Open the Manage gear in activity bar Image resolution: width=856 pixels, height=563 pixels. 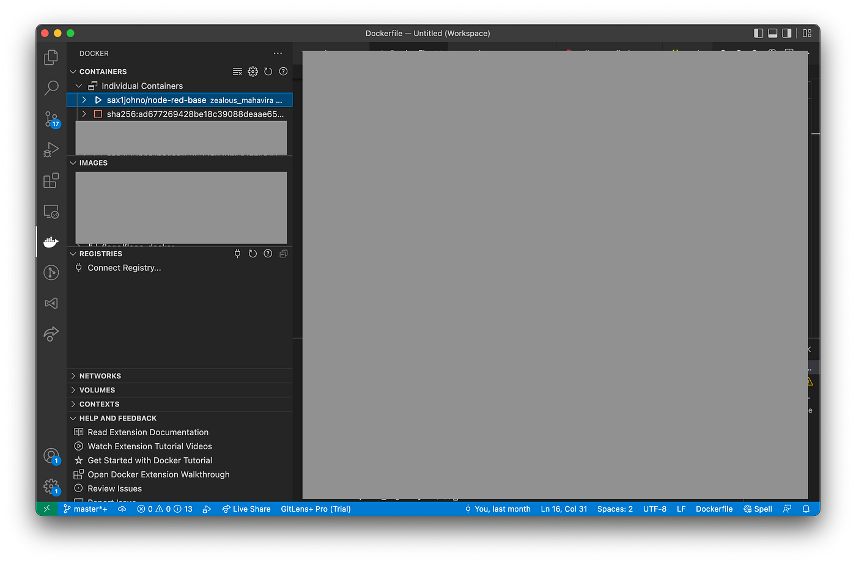51,487
